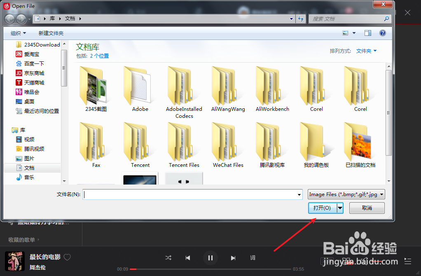Open the 文件夹 arrange-by dropdown
The width and height of the screenshot is (421, 276).
(x=366, y=51)
